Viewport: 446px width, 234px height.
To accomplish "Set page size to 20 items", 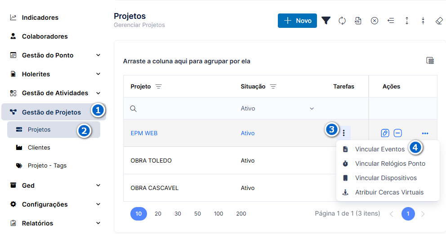I will tap(158, 213).
